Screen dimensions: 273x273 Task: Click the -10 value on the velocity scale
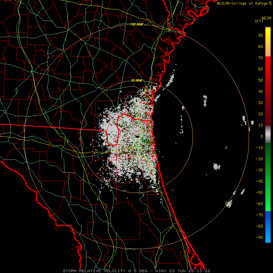pos(259,148)
